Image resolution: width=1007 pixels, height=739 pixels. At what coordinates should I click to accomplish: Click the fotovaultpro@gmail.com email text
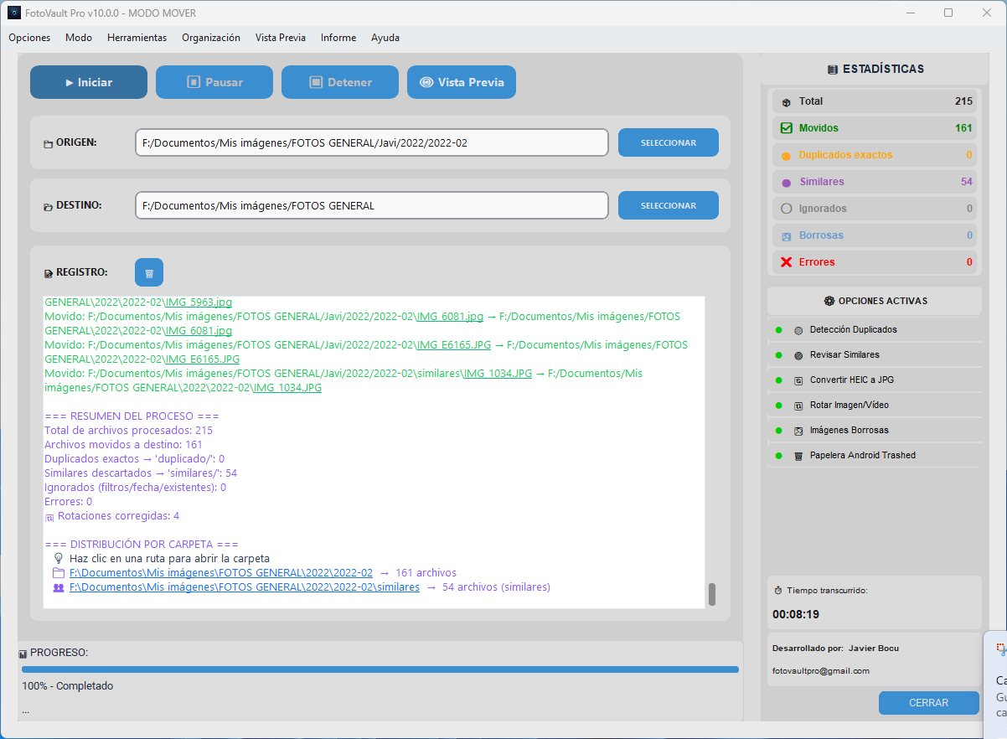821,671
